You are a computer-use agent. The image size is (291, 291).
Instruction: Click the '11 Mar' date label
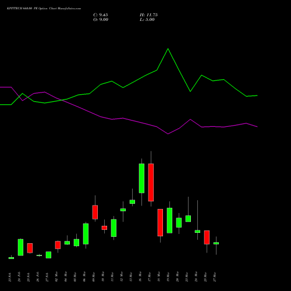click(x=112, y=277)
